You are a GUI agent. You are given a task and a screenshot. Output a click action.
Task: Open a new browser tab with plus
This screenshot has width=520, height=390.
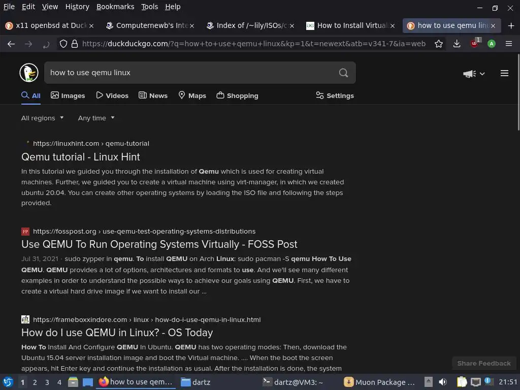point(511,25)
